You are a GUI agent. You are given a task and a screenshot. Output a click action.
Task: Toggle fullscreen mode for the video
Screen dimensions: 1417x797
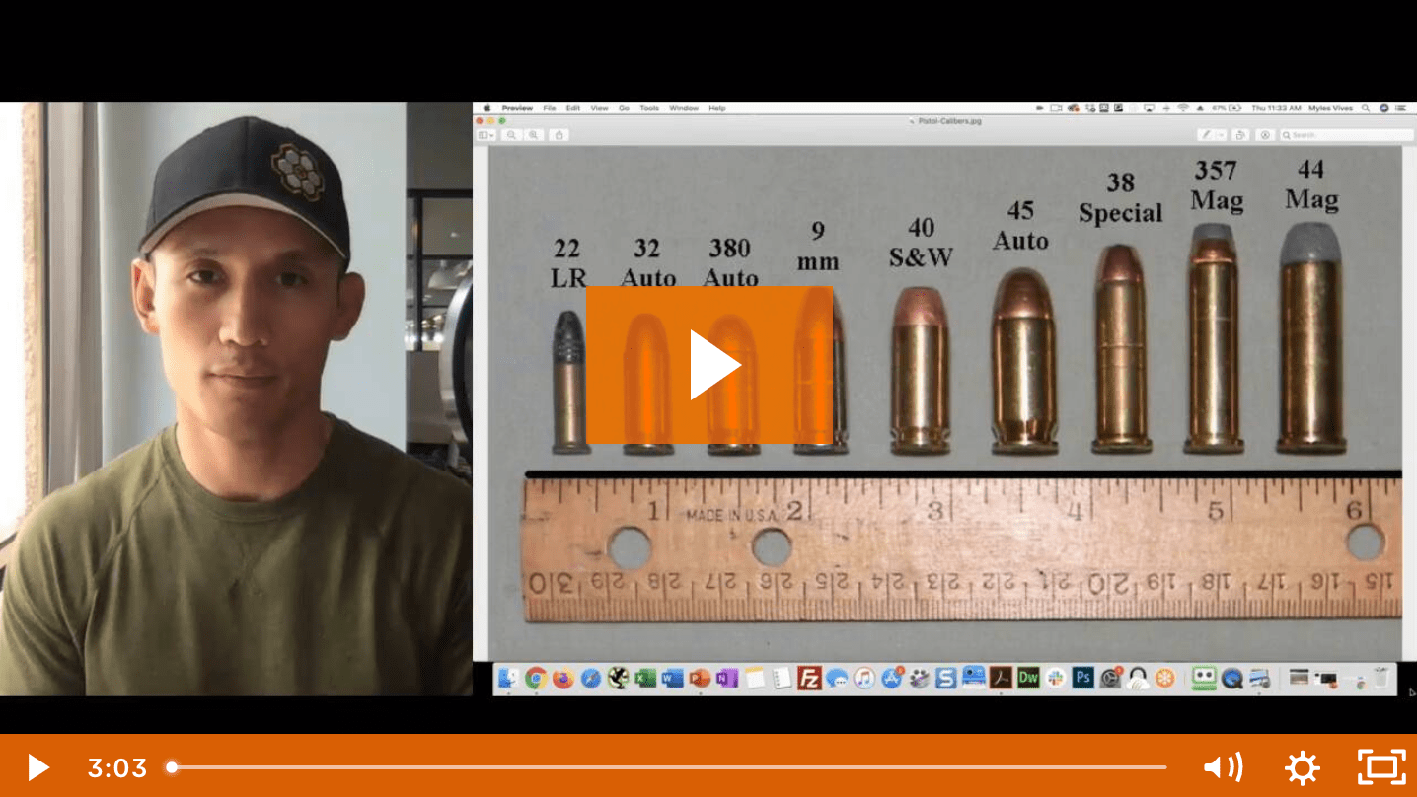click(x=1381, y=767)
